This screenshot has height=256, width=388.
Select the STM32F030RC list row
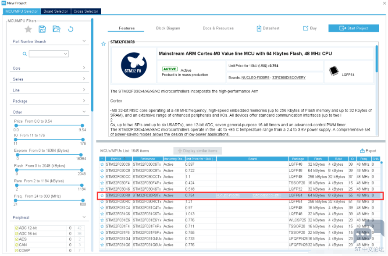point(240,202)
